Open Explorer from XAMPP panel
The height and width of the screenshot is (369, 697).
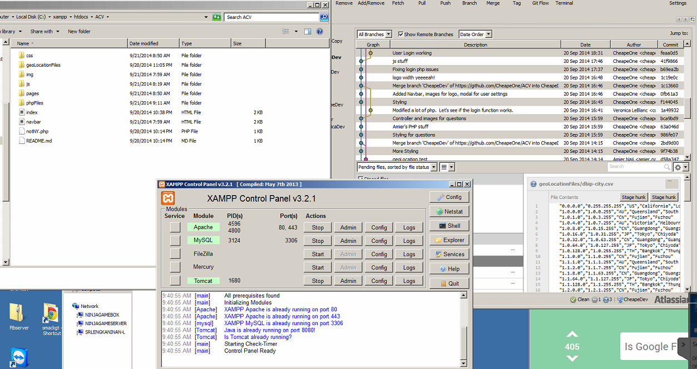click(449, 240)
